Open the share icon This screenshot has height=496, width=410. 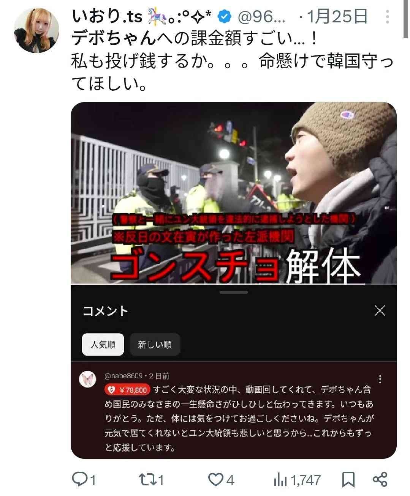point(380,479)
